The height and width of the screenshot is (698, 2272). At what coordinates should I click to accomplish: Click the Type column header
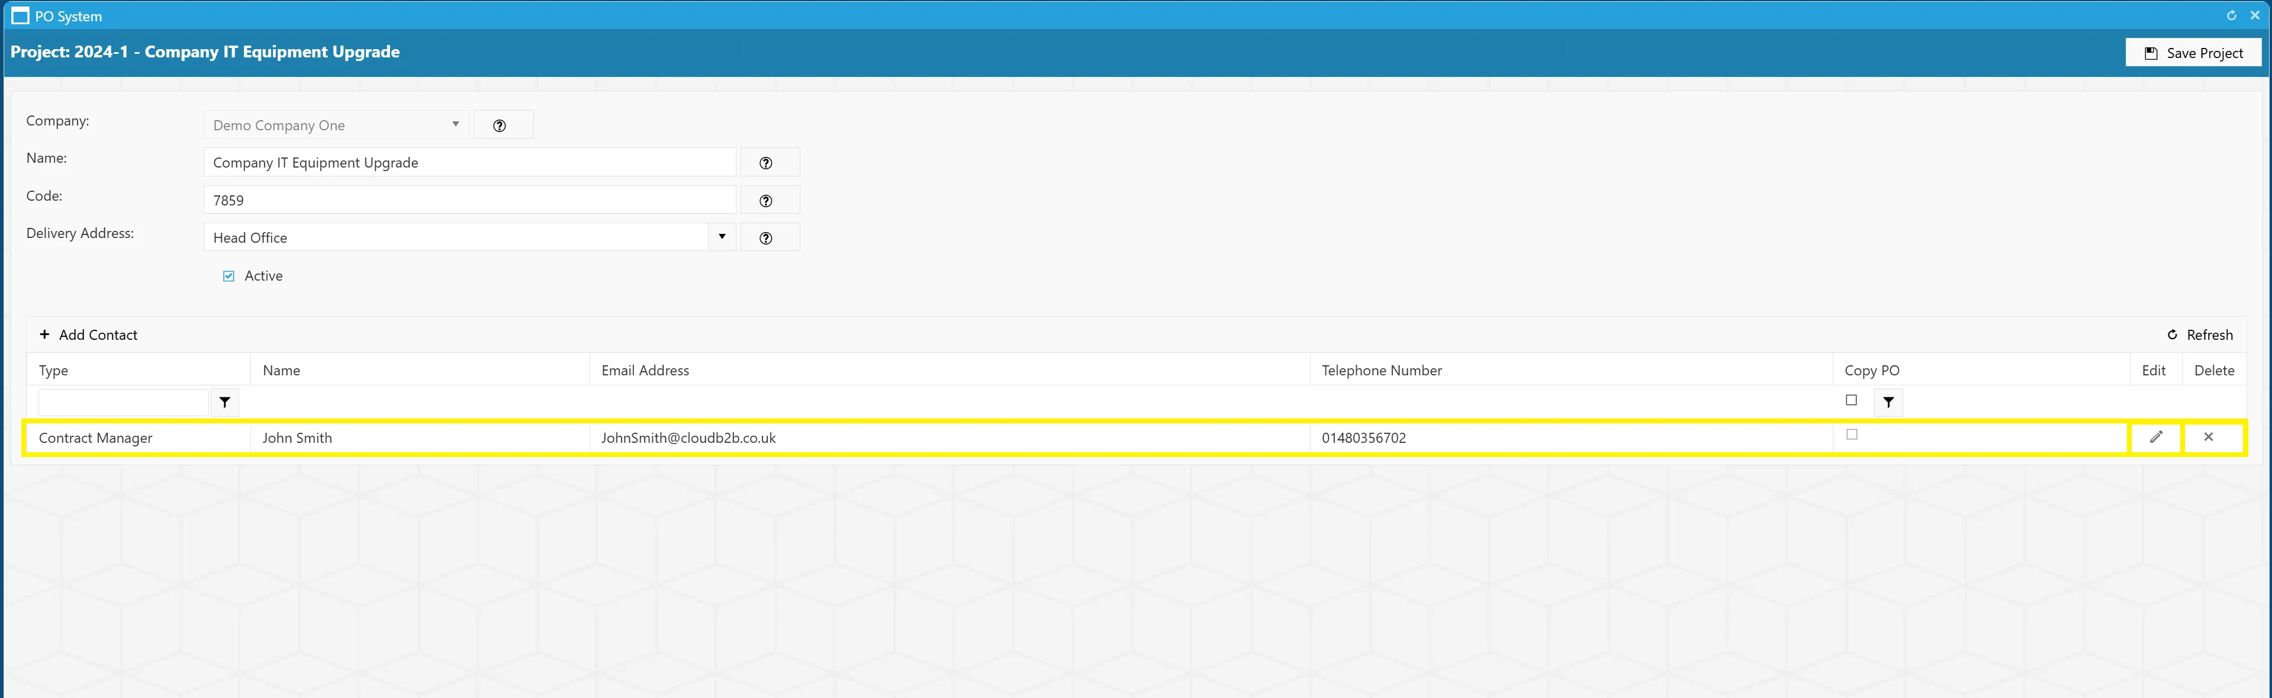pyautogui.click(x=139, y=371)
